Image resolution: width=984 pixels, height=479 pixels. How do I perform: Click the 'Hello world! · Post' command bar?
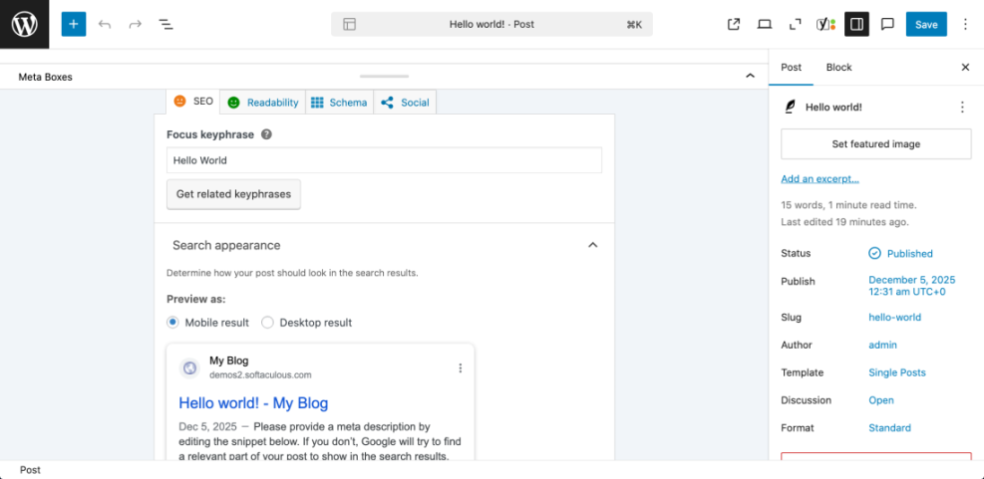(x=492, y=25)
